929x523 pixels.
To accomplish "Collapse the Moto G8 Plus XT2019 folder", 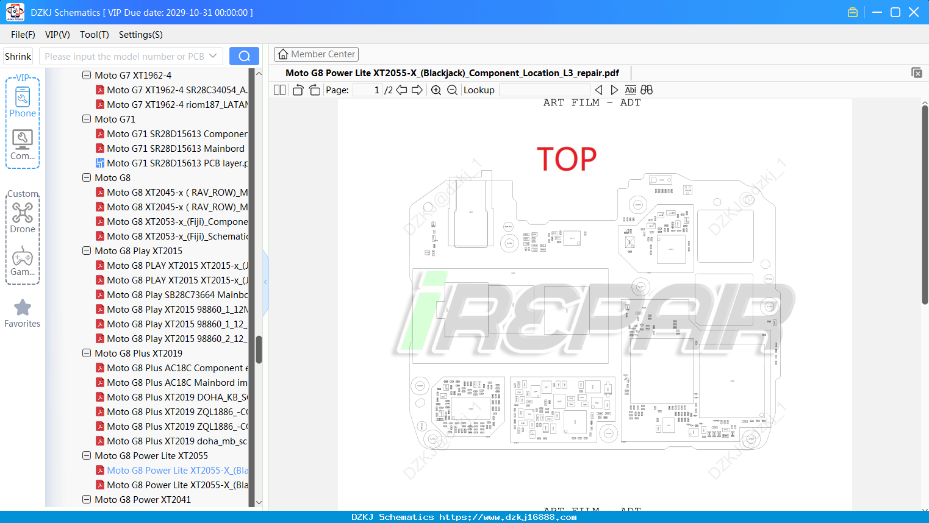I will click(x=87, y=353).
